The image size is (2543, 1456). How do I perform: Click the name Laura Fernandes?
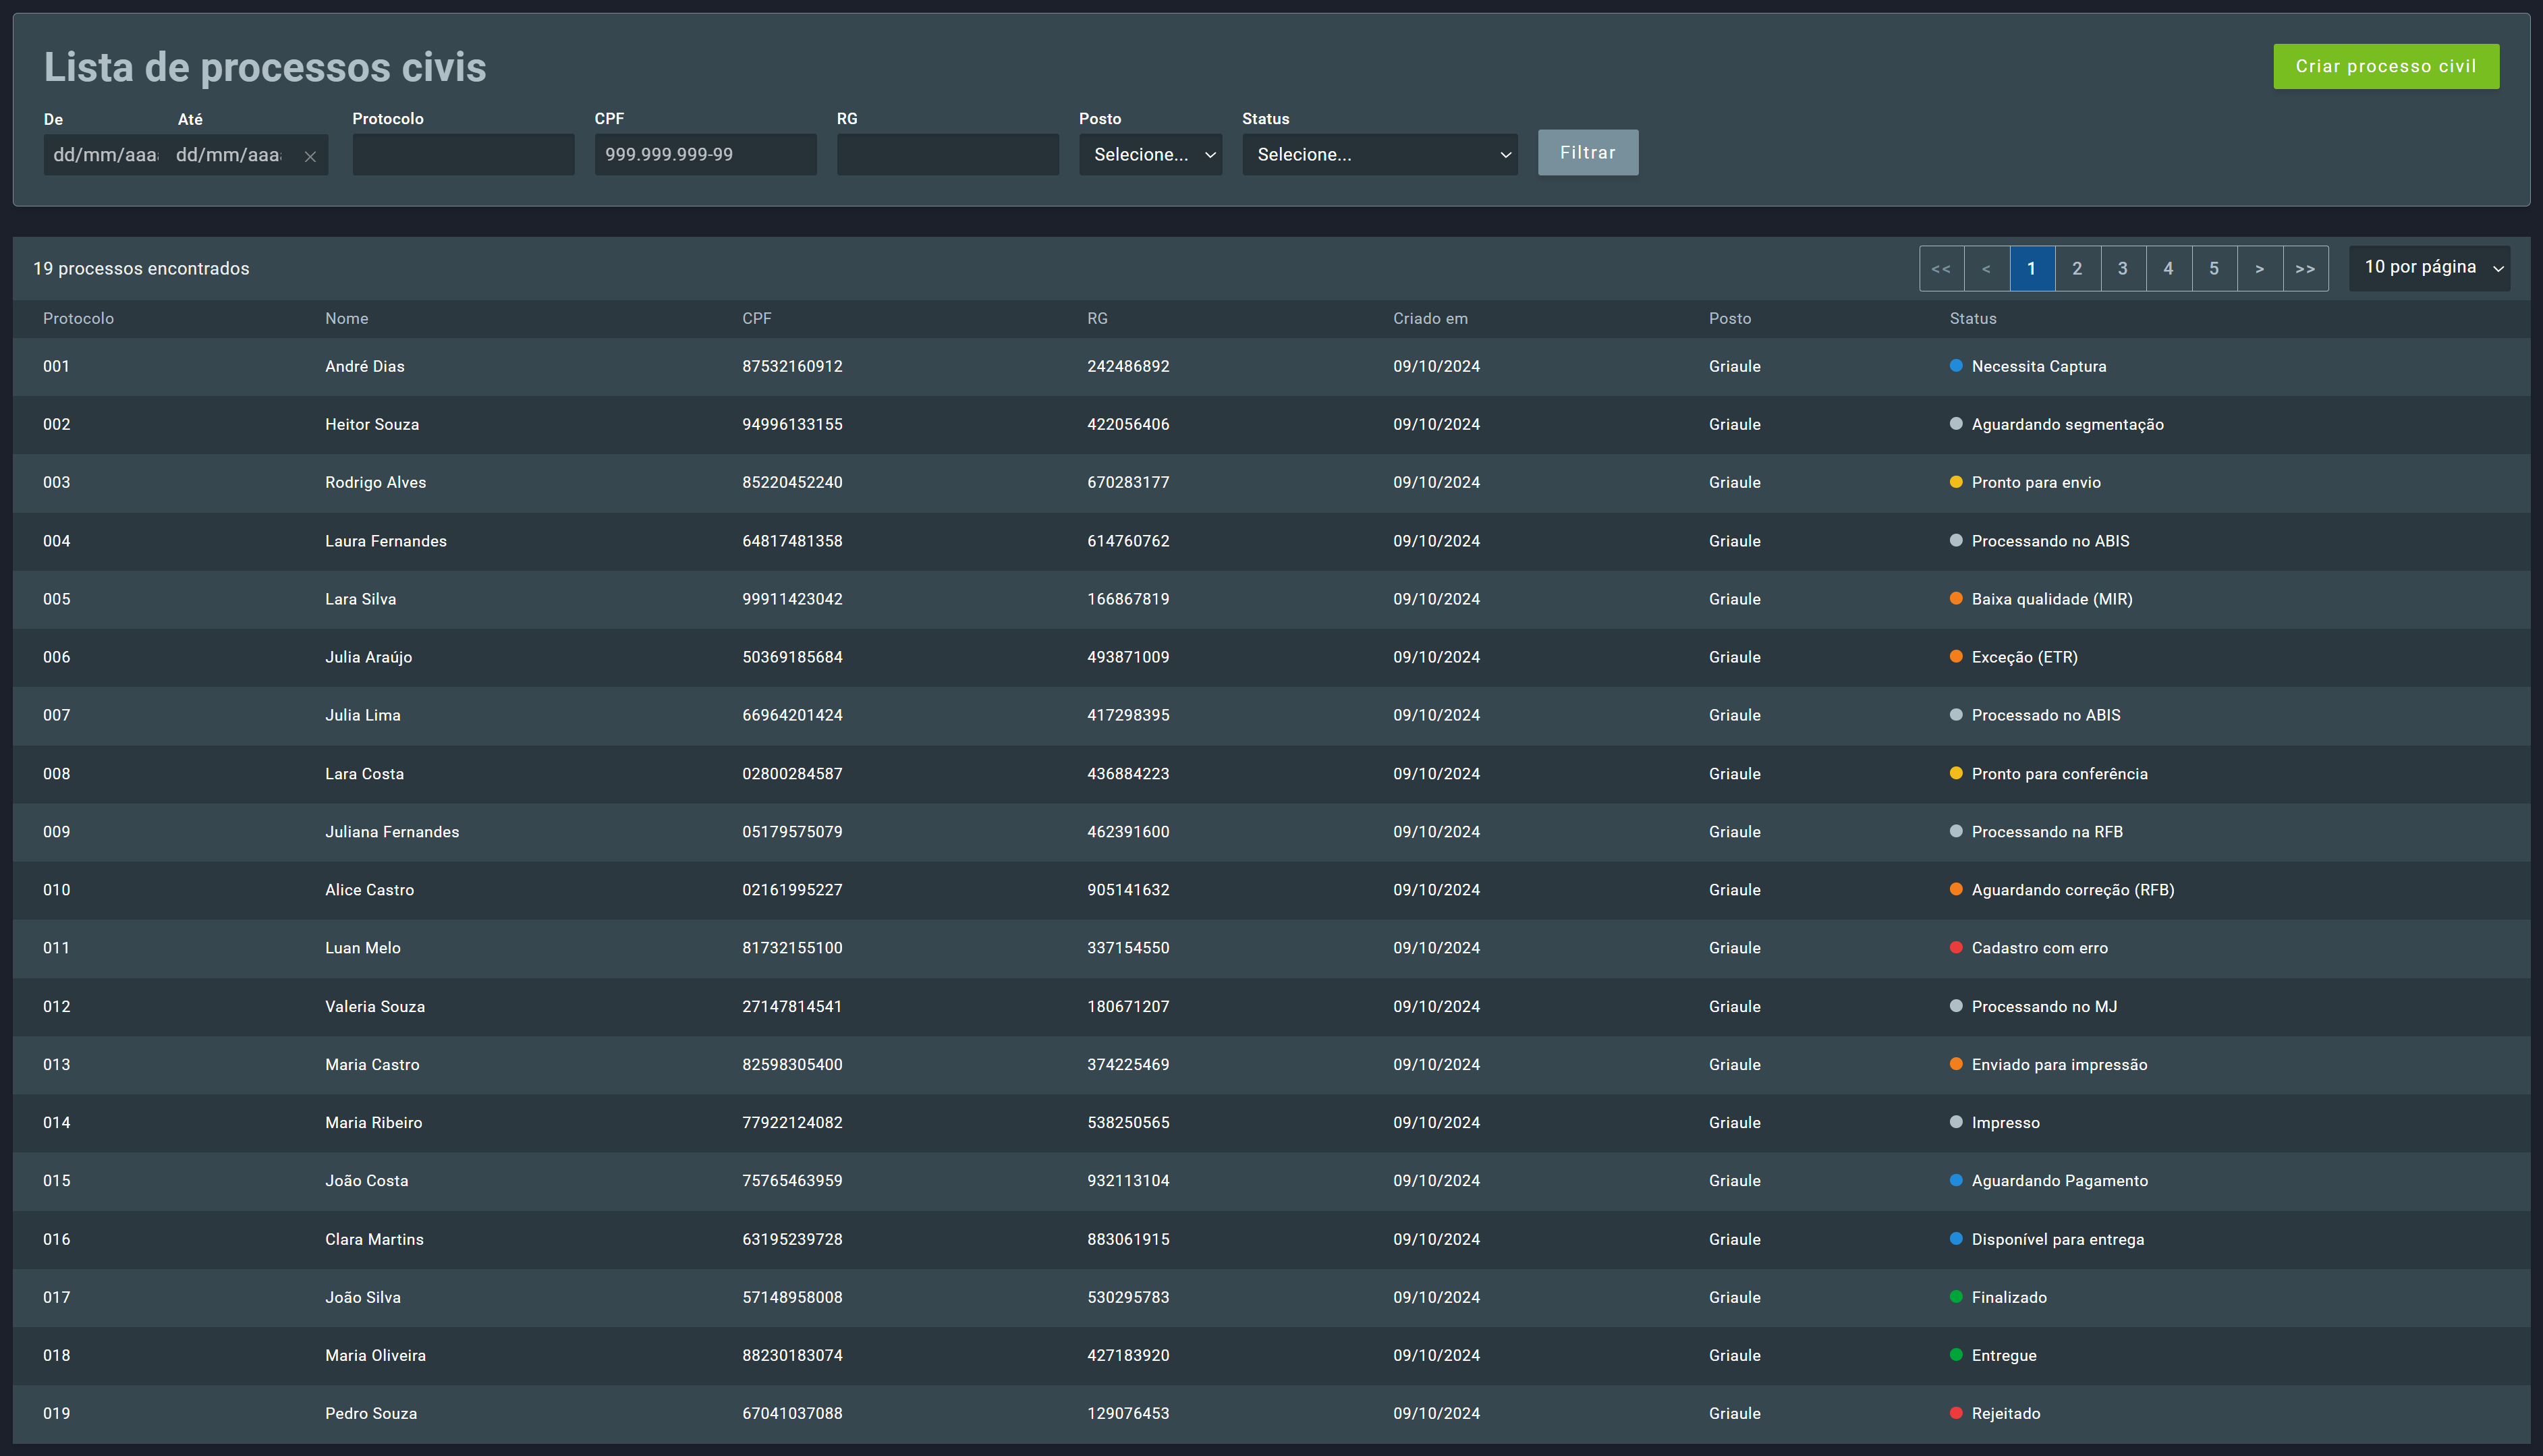(x=385, y=541)
